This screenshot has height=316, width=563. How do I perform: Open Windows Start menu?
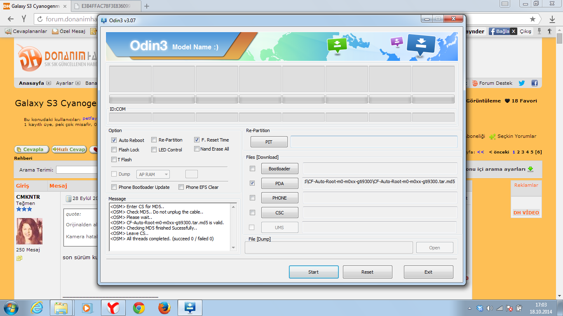point(11,308)
